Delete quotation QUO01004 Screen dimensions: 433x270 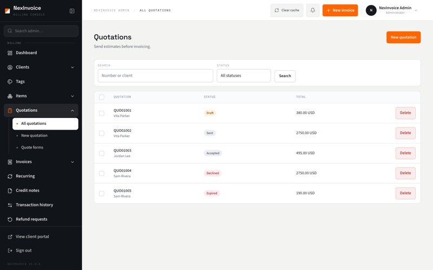coord(405,173)
